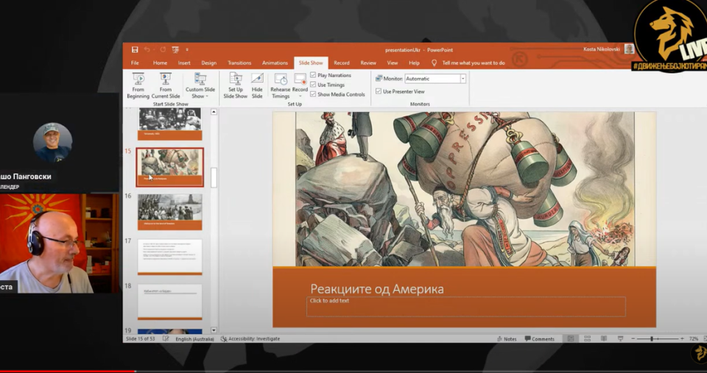Viewport: 707px width, 373px height.
Task: Click the thumbnail pane scrollbar handle
Action: pos(214,177)
